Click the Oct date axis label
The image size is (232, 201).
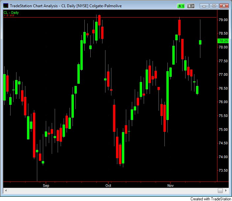108,186
